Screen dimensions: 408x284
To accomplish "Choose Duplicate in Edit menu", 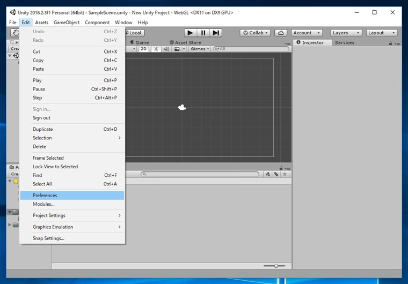I will coord(72,129).
